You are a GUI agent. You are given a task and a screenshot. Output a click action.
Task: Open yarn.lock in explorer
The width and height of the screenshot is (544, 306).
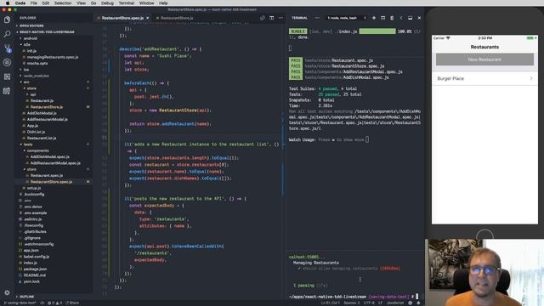coord(31,281)
